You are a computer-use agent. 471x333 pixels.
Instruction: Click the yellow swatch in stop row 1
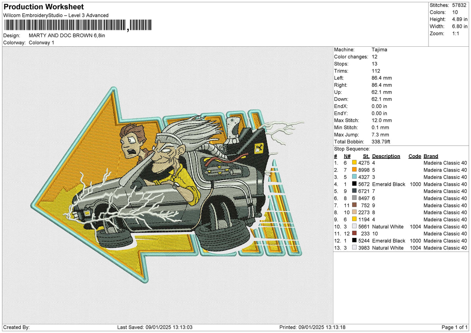[x=354, y=163]
